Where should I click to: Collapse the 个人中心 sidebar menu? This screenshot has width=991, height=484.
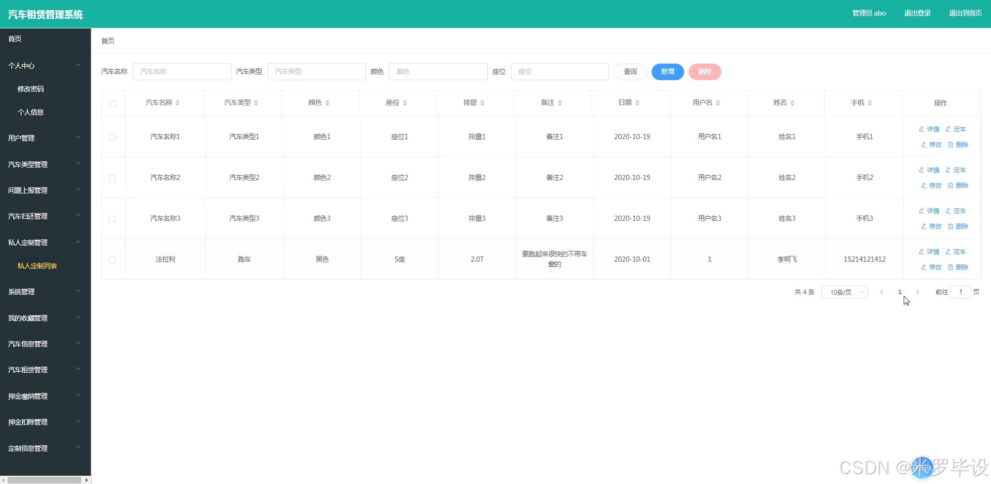point(45,66)
